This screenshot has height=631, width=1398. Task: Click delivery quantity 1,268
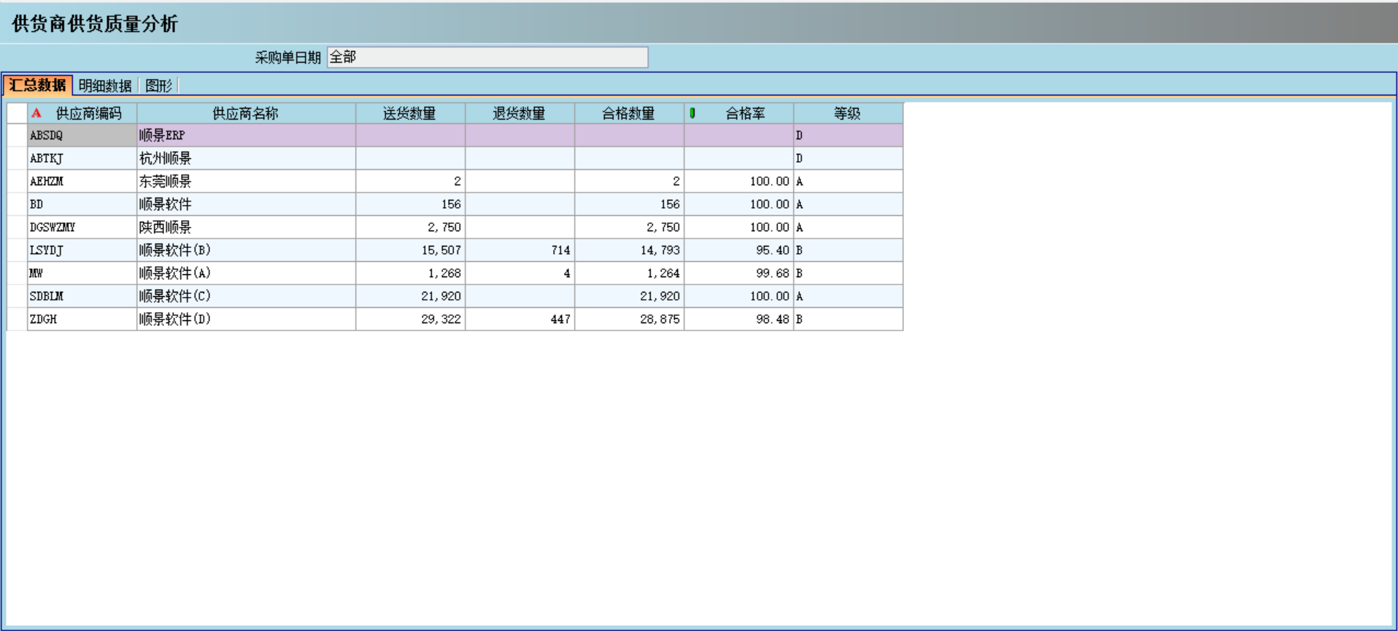[410, 274]
